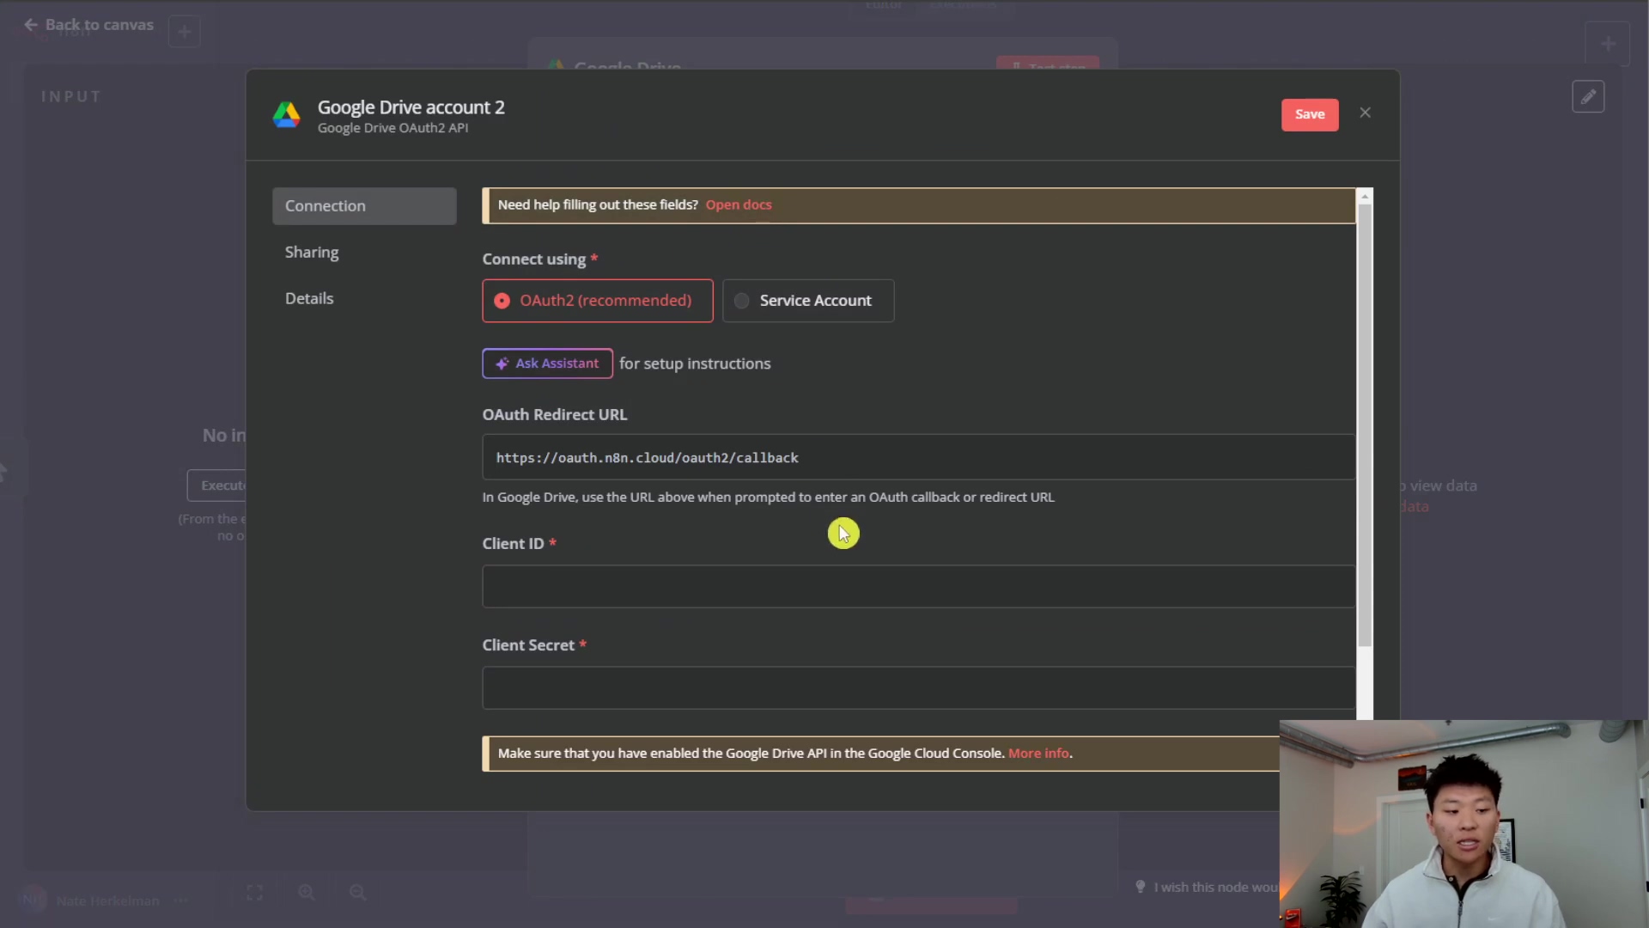Click the scrollbar up arrow
This screenshot has height=928, width=1649.
(1365, 197)
